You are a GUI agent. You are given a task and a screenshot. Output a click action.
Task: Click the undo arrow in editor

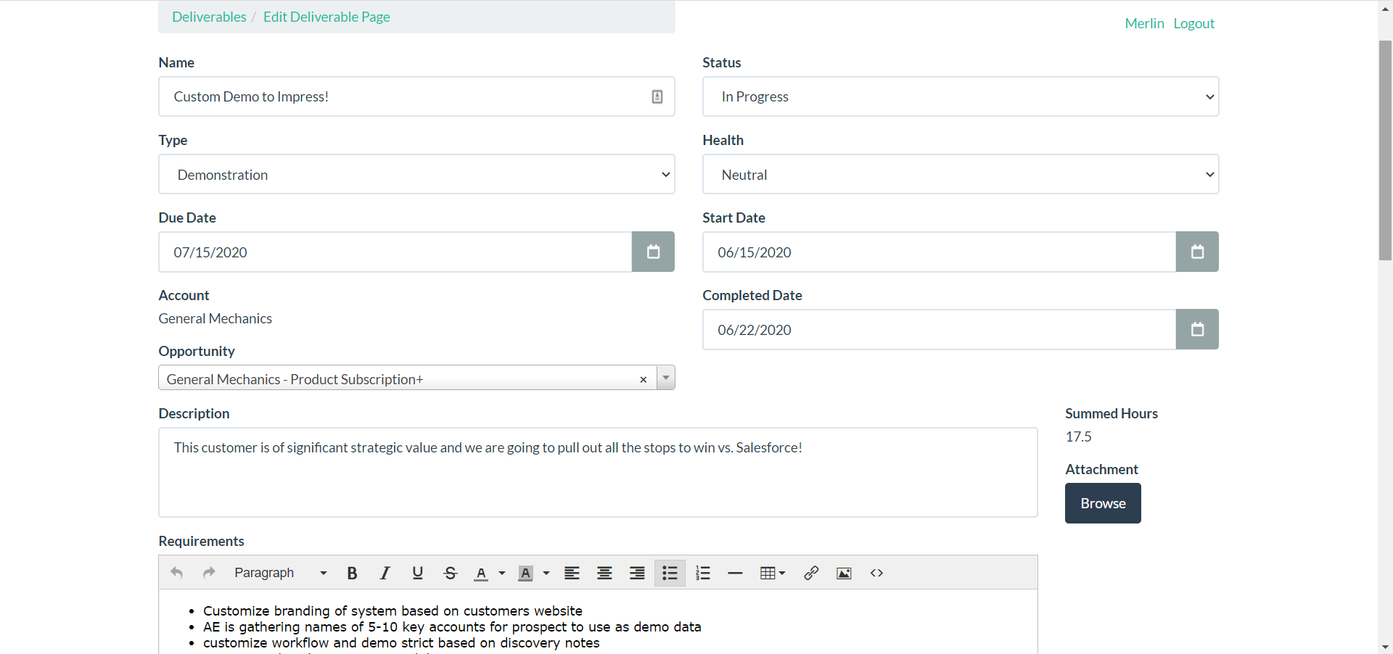[176, 573]
